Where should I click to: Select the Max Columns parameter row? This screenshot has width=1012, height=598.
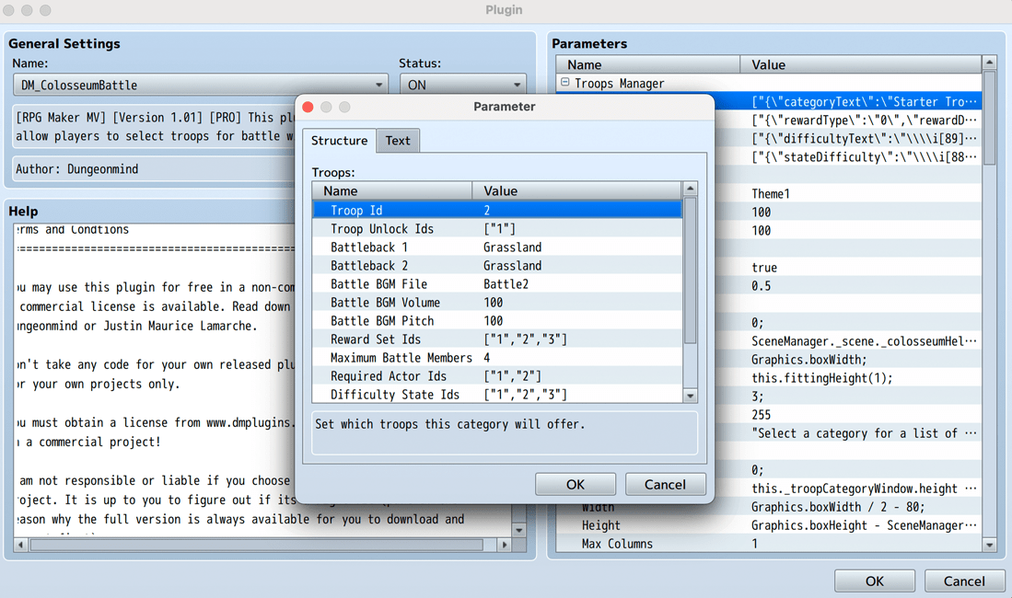[x=768, y=544]
